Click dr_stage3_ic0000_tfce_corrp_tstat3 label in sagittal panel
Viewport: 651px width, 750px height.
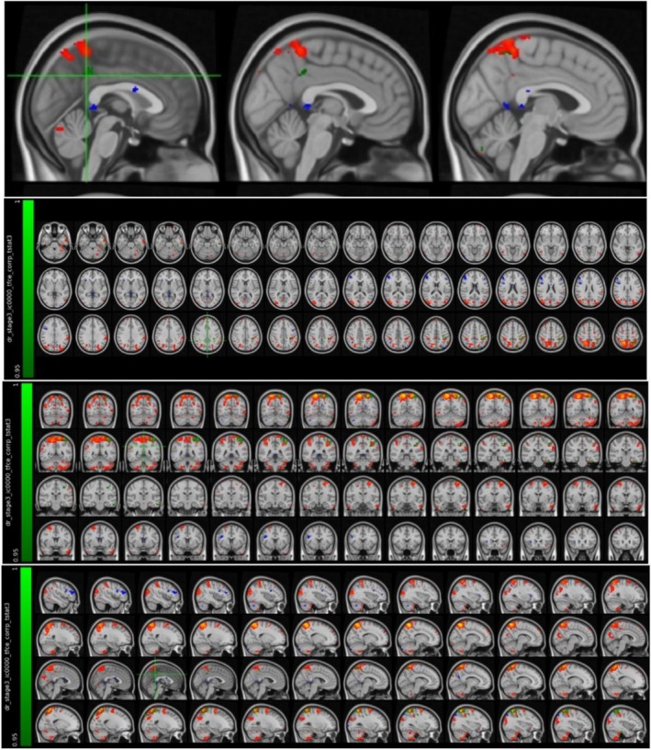pyautogui.click(x=8, y=655)
